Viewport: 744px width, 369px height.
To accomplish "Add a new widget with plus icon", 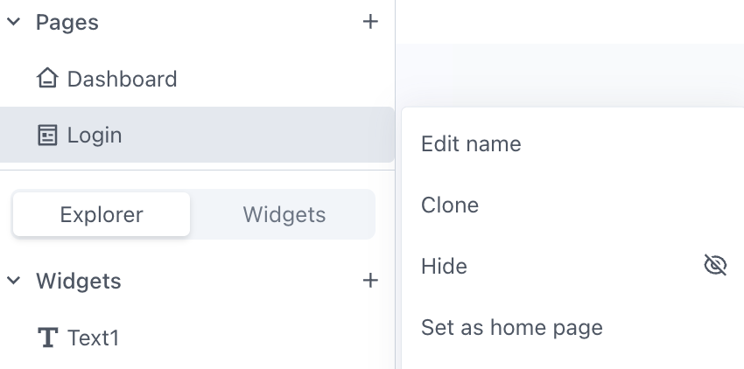I will point(370,281).
